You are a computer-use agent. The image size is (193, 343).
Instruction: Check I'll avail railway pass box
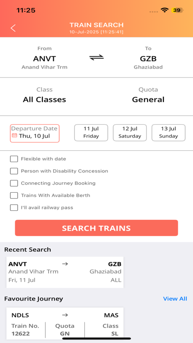point(14,207)
